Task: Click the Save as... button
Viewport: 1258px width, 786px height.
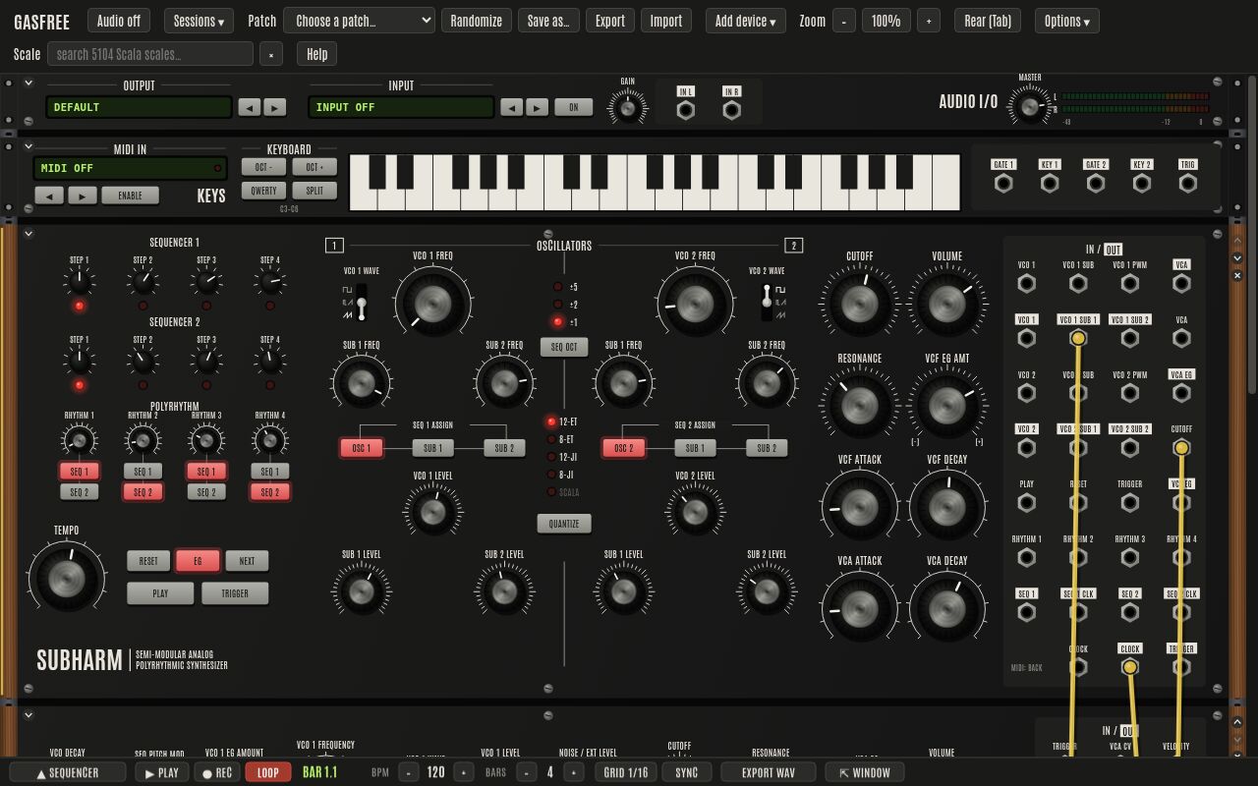Action: click(548, 21)
